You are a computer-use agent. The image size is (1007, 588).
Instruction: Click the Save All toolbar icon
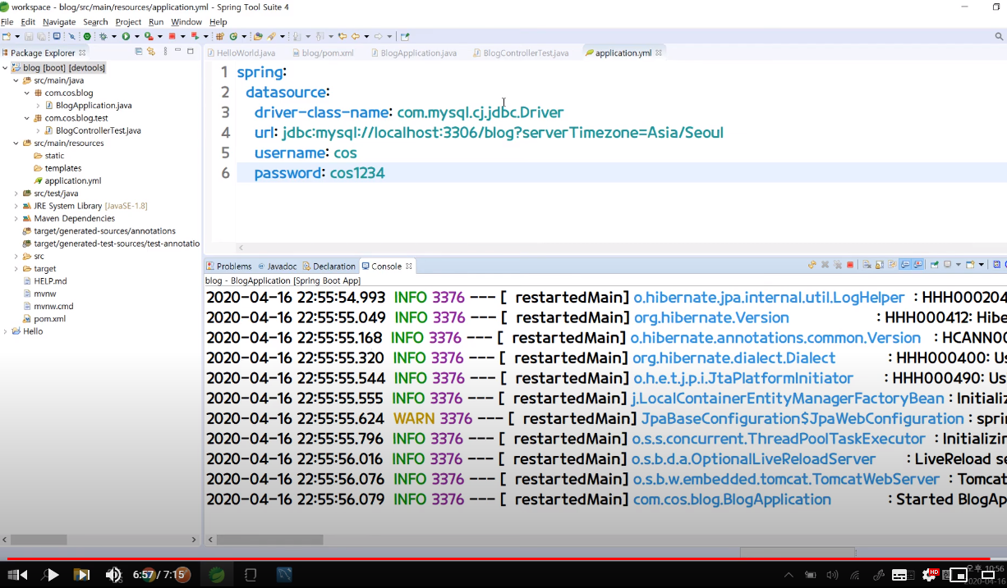[41, 36]
